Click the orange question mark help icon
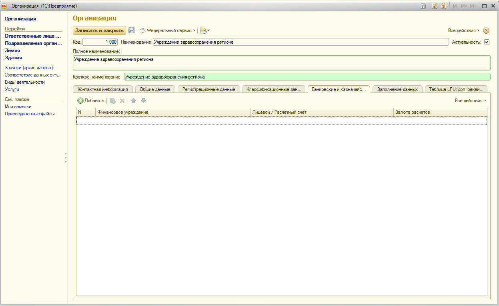The image size is (499, 306). click(486, 30)
